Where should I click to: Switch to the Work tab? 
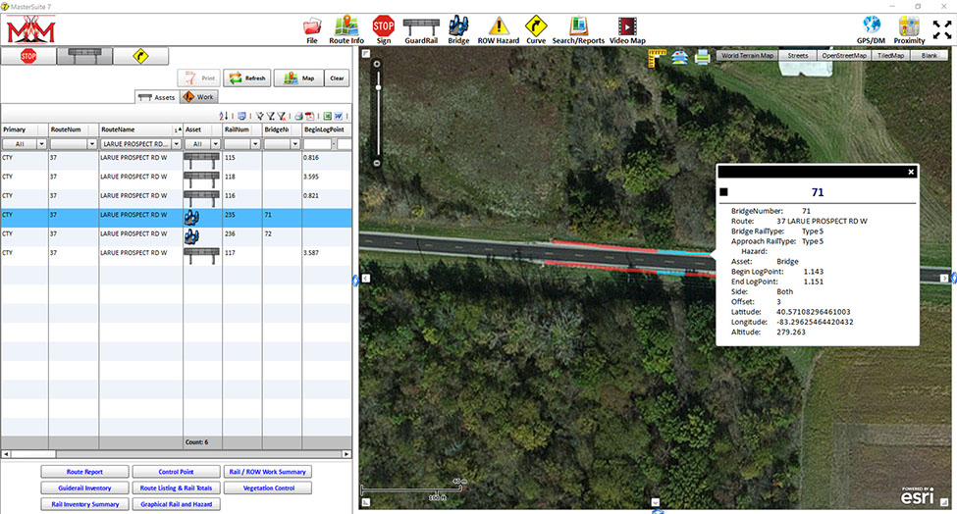point(198,97)
